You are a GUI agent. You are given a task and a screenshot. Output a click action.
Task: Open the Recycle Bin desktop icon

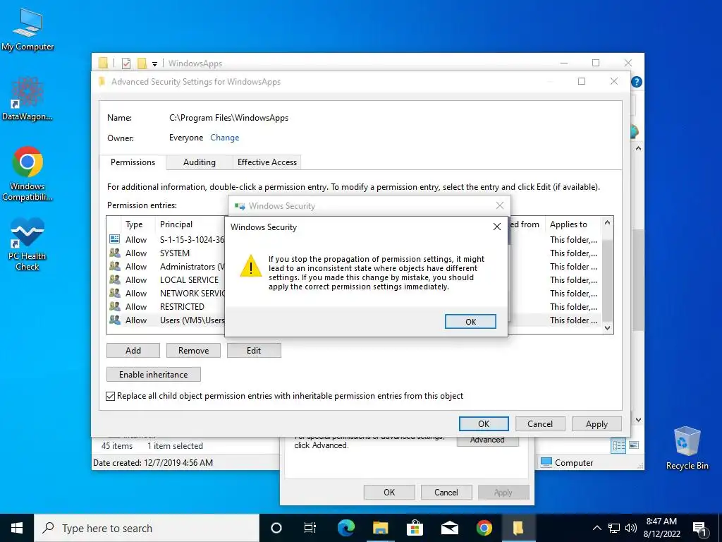click(687, 447)
